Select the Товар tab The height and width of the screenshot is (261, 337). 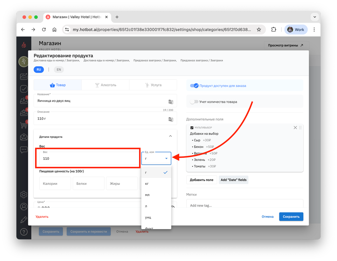[58, 85]
